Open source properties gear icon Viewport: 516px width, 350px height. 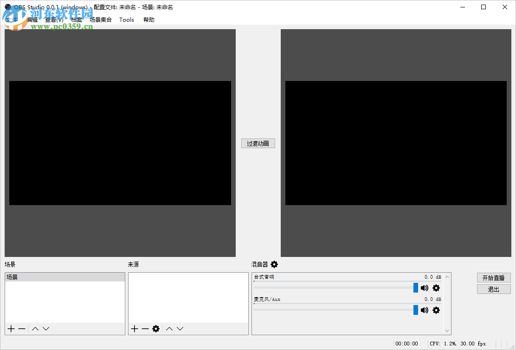click(156, 329)
